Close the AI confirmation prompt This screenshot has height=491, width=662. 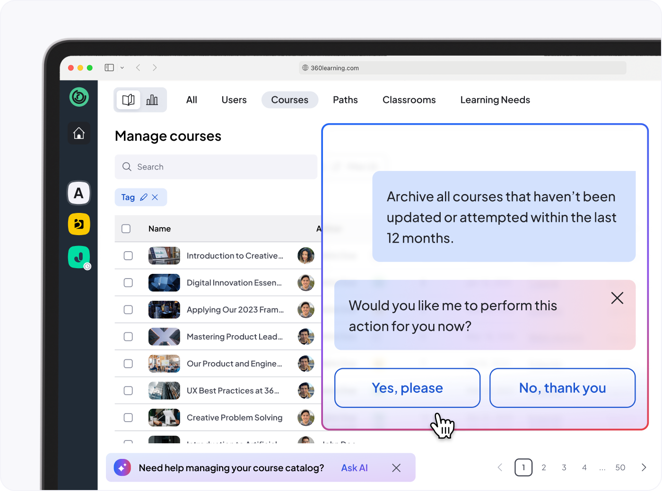point(617,298)
